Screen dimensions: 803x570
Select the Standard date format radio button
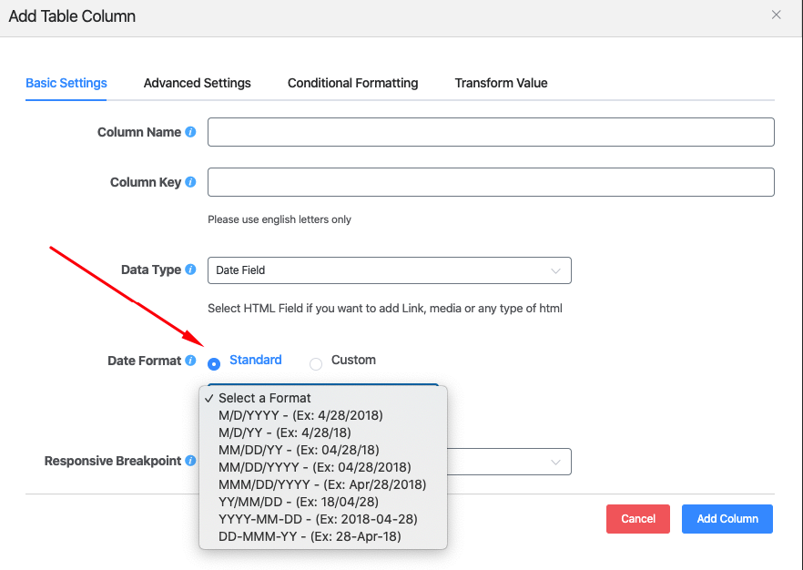click(214, 364)
